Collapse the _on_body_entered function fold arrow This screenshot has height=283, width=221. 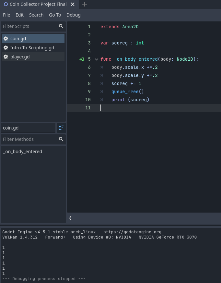click(x=97, y=59)
